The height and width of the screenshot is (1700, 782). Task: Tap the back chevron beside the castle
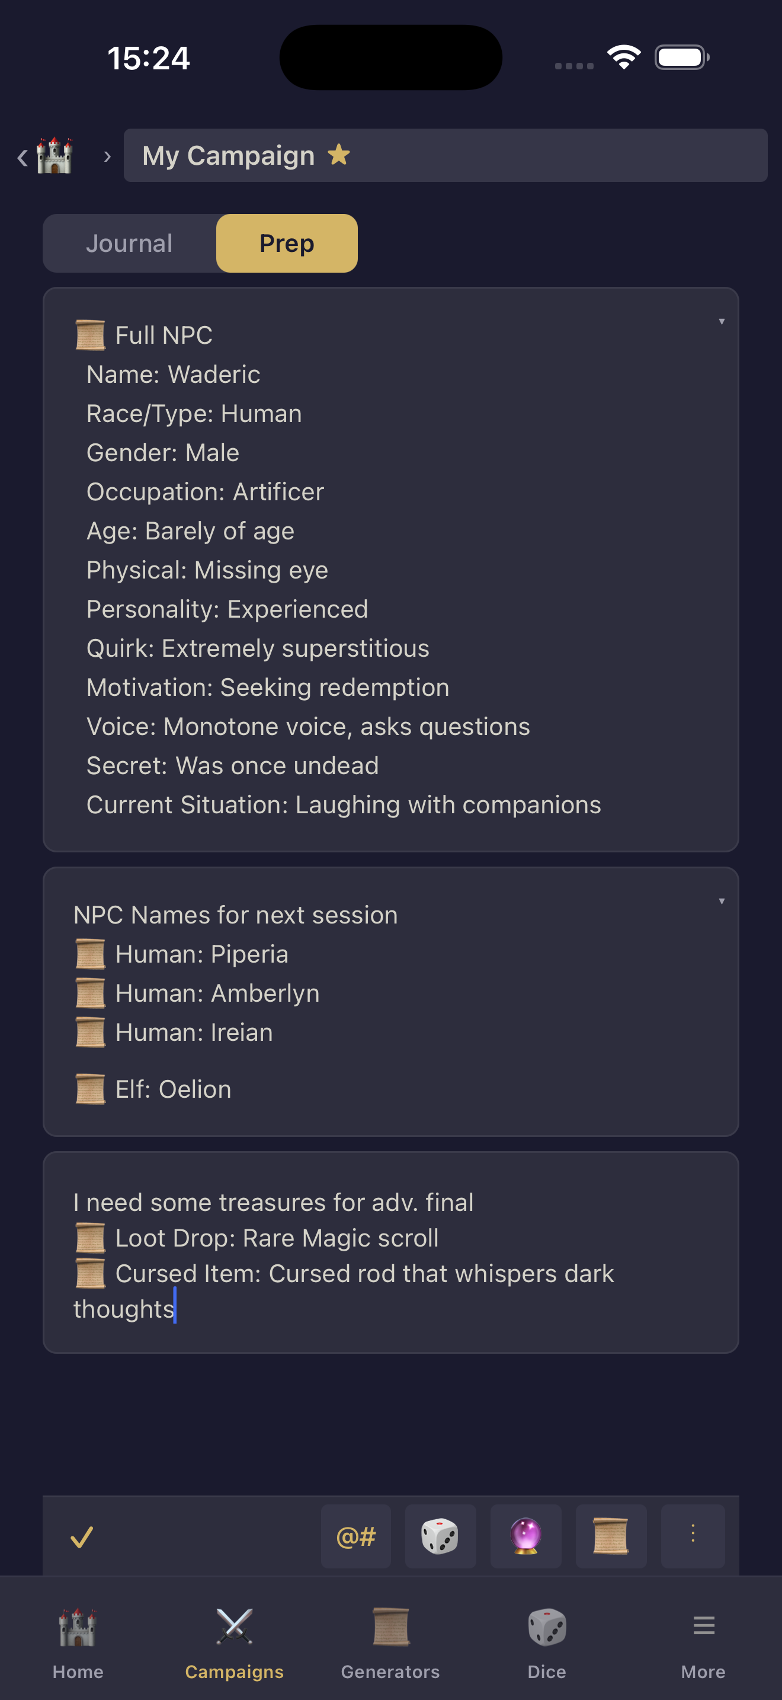click(22, 157)
